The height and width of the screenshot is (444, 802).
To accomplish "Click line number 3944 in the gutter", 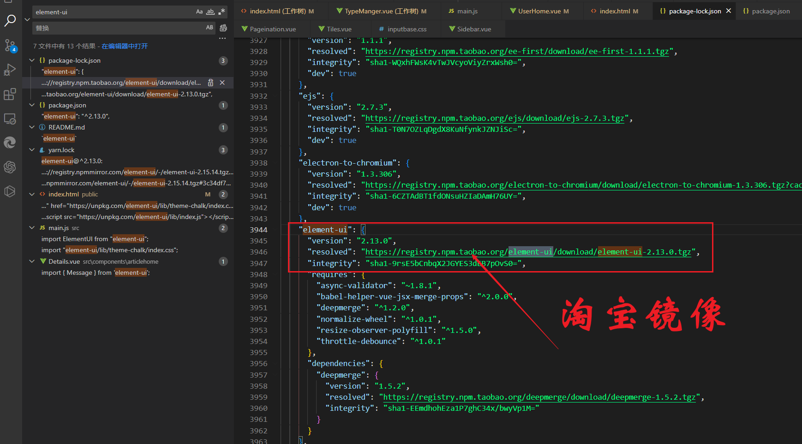I will click(258, 230).
